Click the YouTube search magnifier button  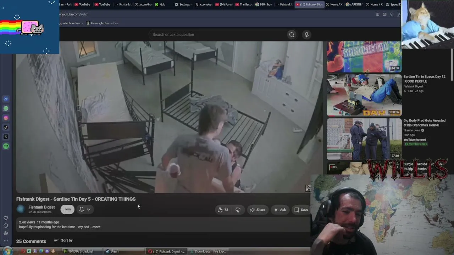[292, 34]
